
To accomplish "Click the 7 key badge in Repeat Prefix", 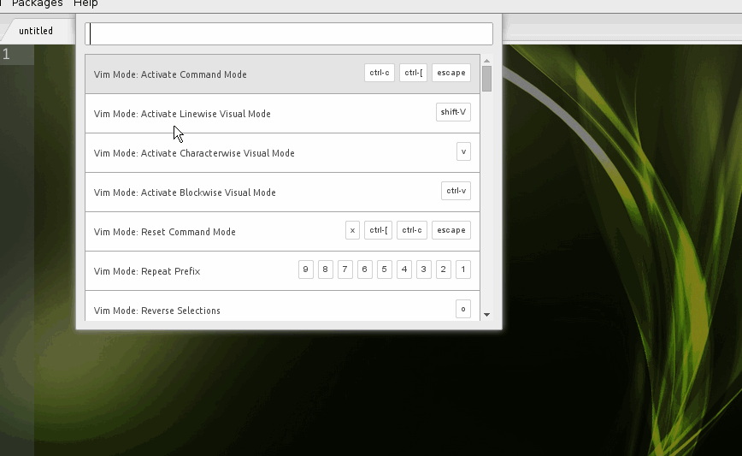I will click(x=345, y=269).
